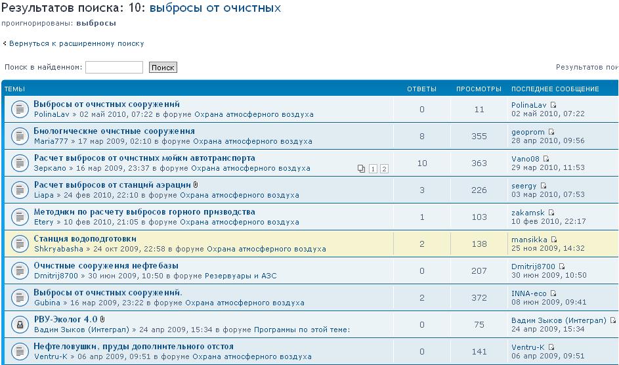Click search query link выбросы от очистных
The image size is (619, 365).
215,9
